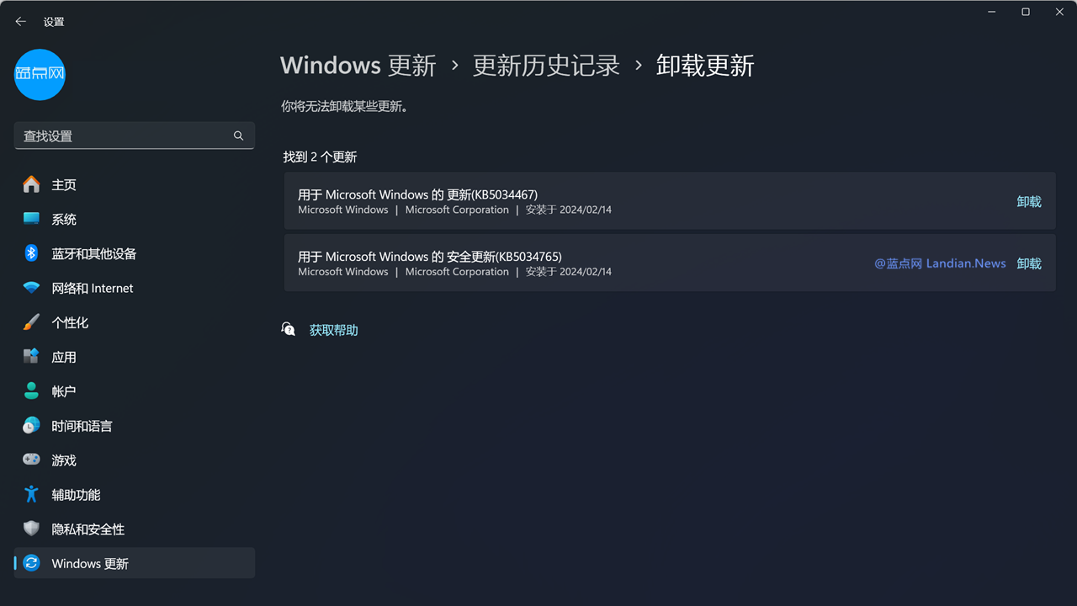Click the 游戏 gamepad icon
This screenshot has width=1077, height=606.
[31, 460]
